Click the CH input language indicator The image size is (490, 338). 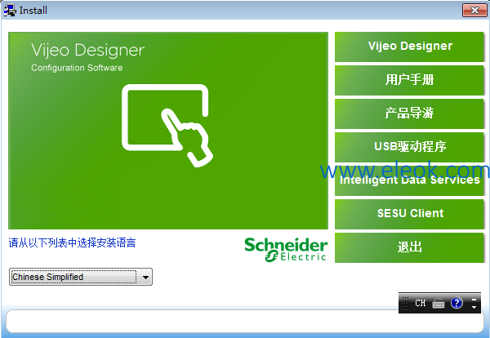(x=421, y=303)
